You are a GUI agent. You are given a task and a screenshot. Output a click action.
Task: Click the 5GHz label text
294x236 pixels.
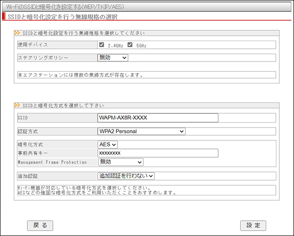point(141,45)
